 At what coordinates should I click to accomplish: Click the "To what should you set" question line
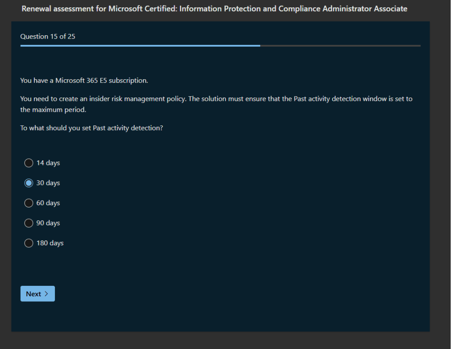[x=92, y=128]
